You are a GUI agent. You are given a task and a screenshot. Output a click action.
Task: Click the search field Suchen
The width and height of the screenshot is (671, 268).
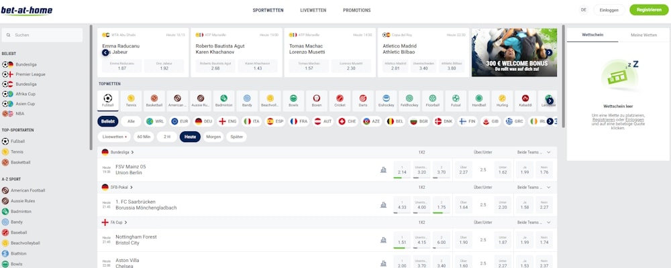[42, 35]
